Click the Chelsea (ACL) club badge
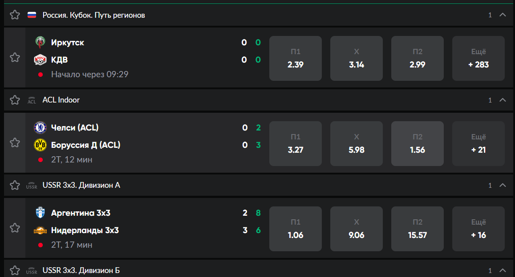The image size is (515, 277). (40, 127)
